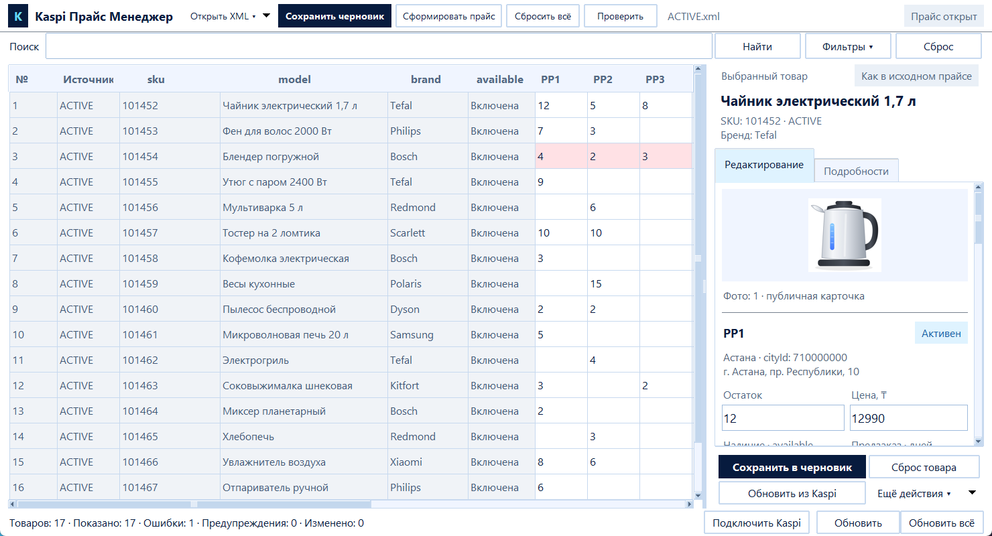The image size is (992, 536).
Task: Select the Блендер погружной row
Action: pyautogui.click(x=351, y=156)
